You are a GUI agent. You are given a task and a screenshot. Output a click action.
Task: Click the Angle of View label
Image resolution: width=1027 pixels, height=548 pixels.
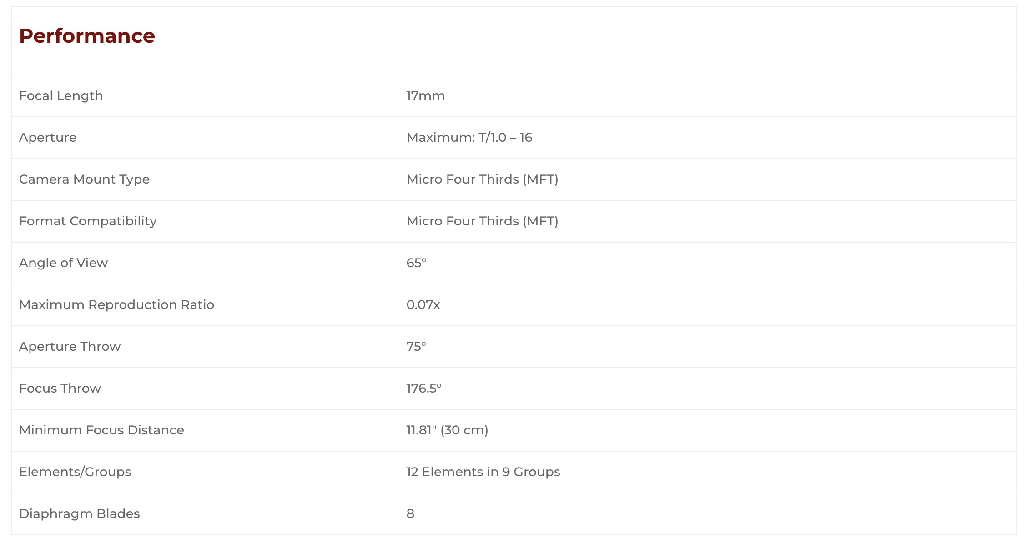[63, 263]
